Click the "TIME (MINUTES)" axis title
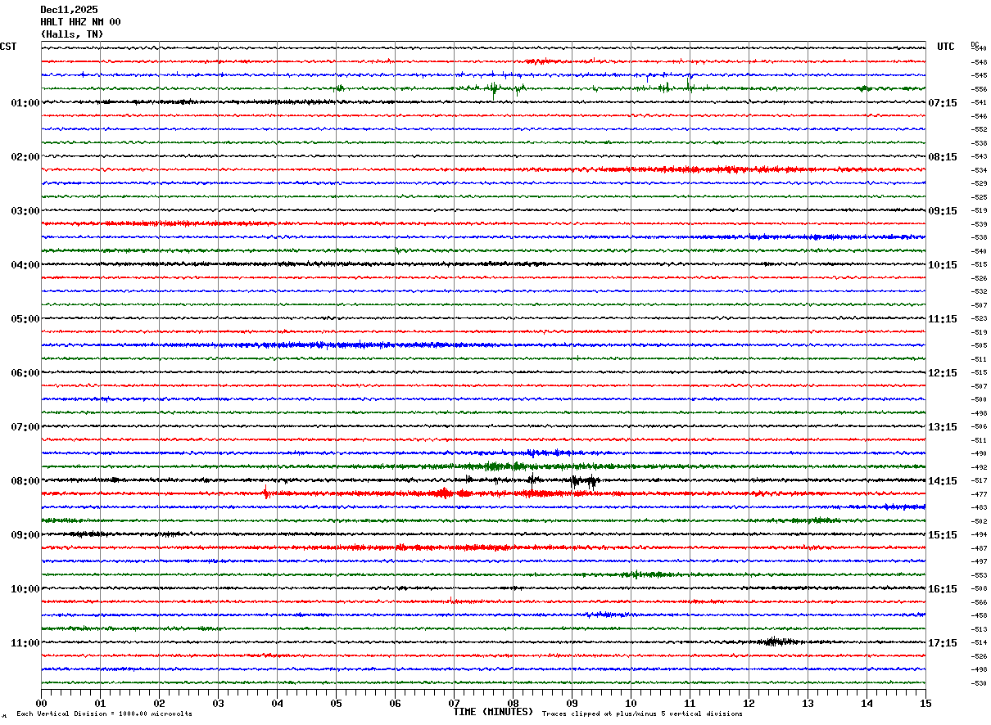991x725 pixels. click(494, 712)
